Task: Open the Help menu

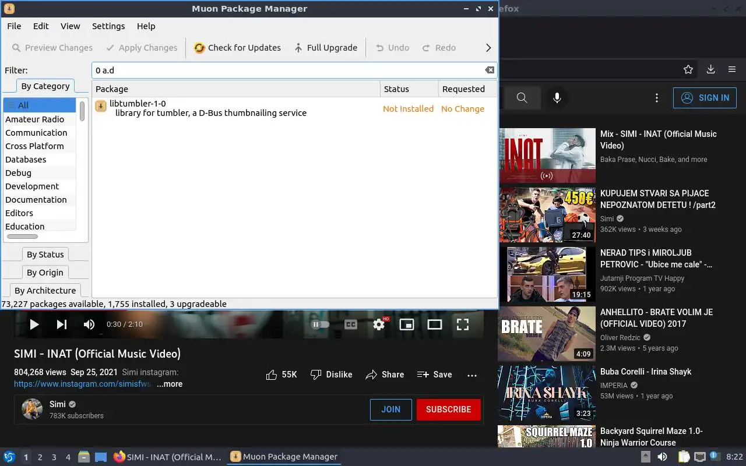Action: pyautogui.click(x=146, y=26)
